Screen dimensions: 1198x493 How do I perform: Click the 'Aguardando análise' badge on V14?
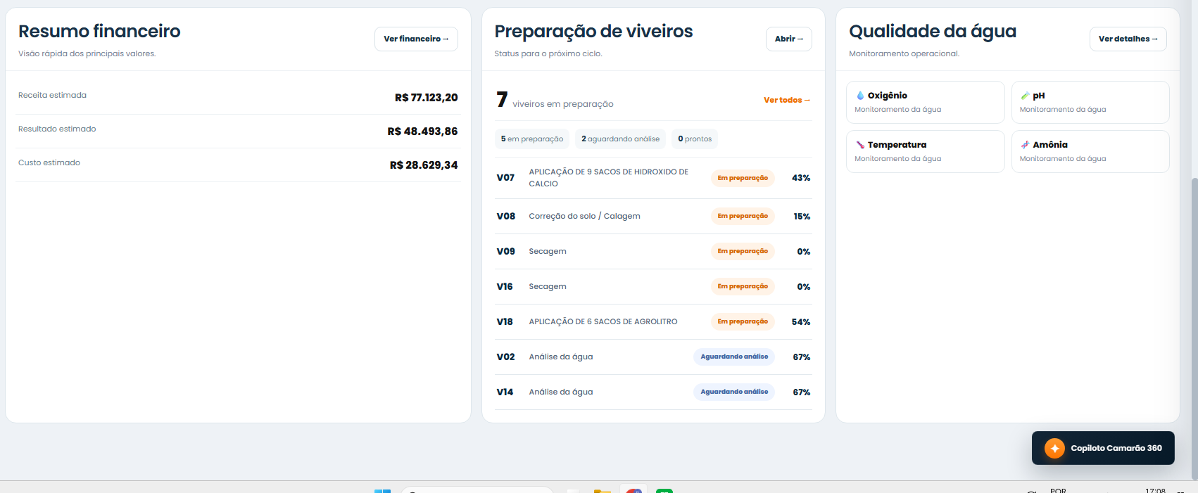(x=734, y=392)
